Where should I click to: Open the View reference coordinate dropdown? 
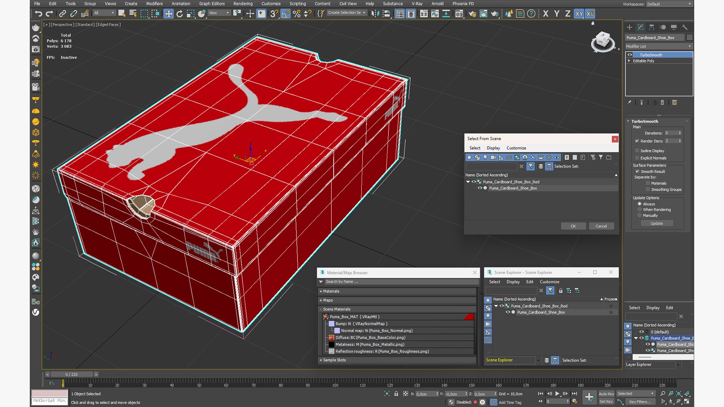(219, 13)
